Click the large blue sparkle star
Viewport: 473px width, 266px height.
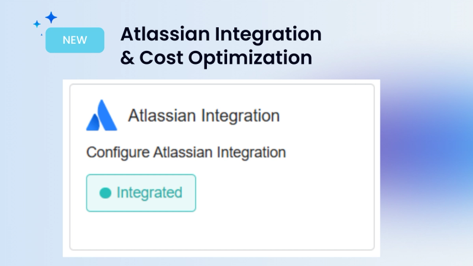51,18
